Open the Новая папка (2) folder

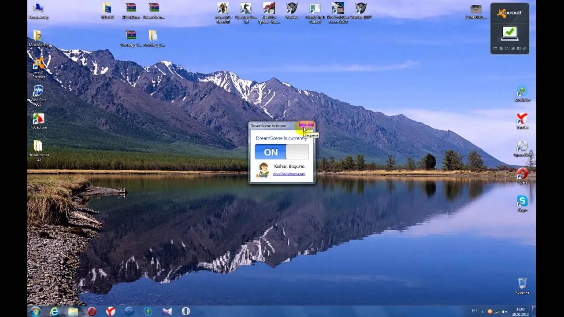[x=38, y=151]
